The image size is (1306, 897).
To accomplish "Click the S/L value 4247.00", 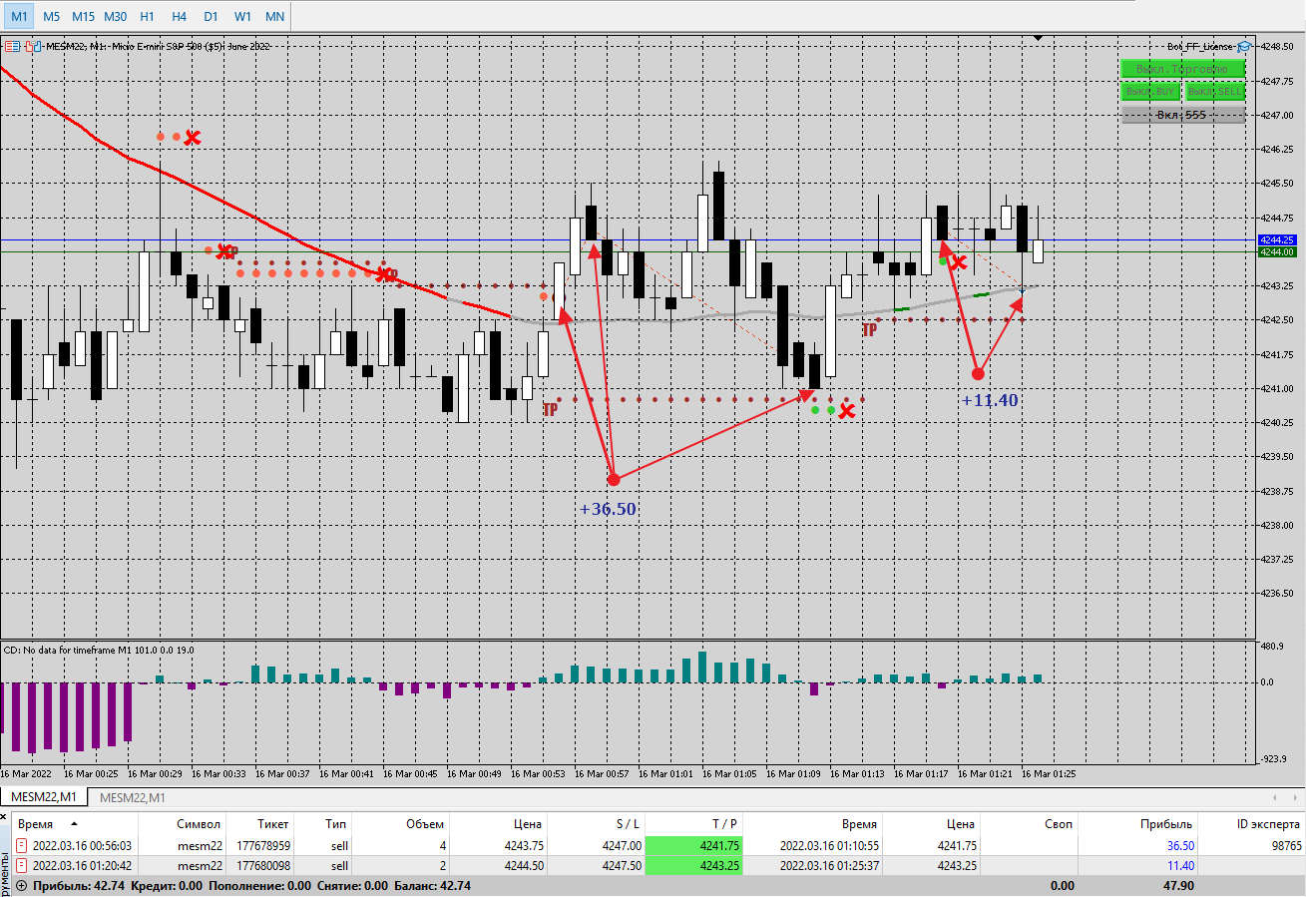I will [621, 846].
